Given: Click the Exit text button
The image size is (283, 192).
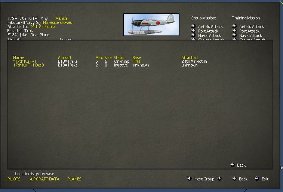Looking at the screenshot, I should tap(265, 179).
